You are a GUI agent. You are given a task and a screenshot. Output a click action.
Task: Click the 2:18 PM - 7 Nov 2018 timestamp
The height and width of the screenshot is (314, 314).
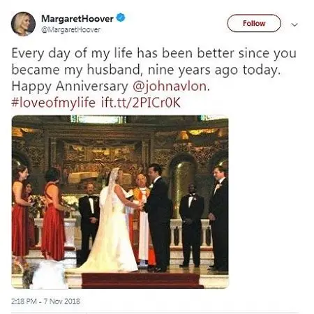(x=45, y=301)
